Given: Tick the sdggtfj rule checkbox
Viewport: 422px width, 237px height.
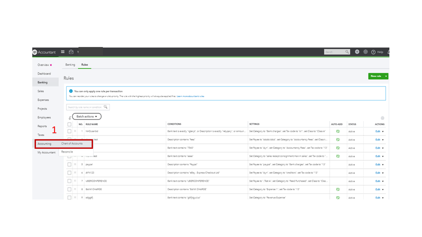Looking at the screenshot, I should [69, 198].
